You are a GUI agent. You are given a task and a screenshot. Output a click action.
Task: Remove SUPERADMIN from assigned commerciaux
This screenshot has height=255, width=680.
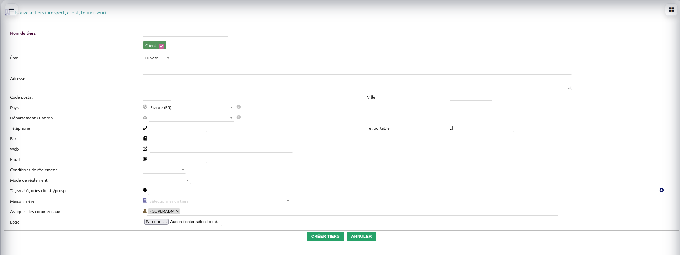coord(151,211)
